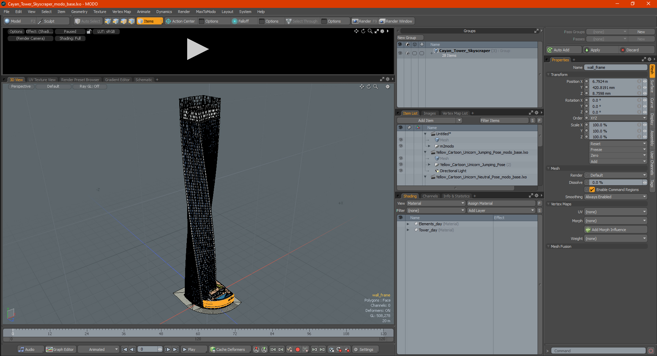Viewport: 657px width, 356px height.
Task: Open Smoothing Always Enabled dropdown
Action: click(616, 197)
